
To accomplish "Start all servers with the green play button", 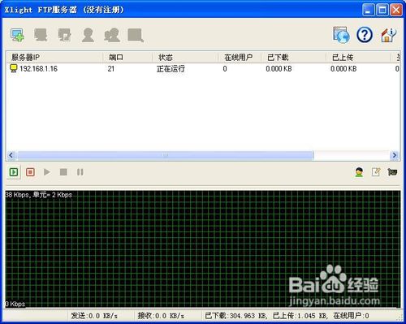I will point(14,172).
